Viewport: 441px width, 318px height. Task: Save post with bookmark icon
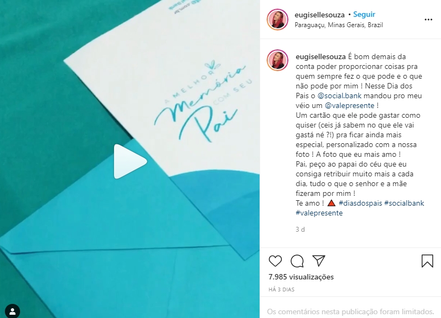click(x=427, y=260)
